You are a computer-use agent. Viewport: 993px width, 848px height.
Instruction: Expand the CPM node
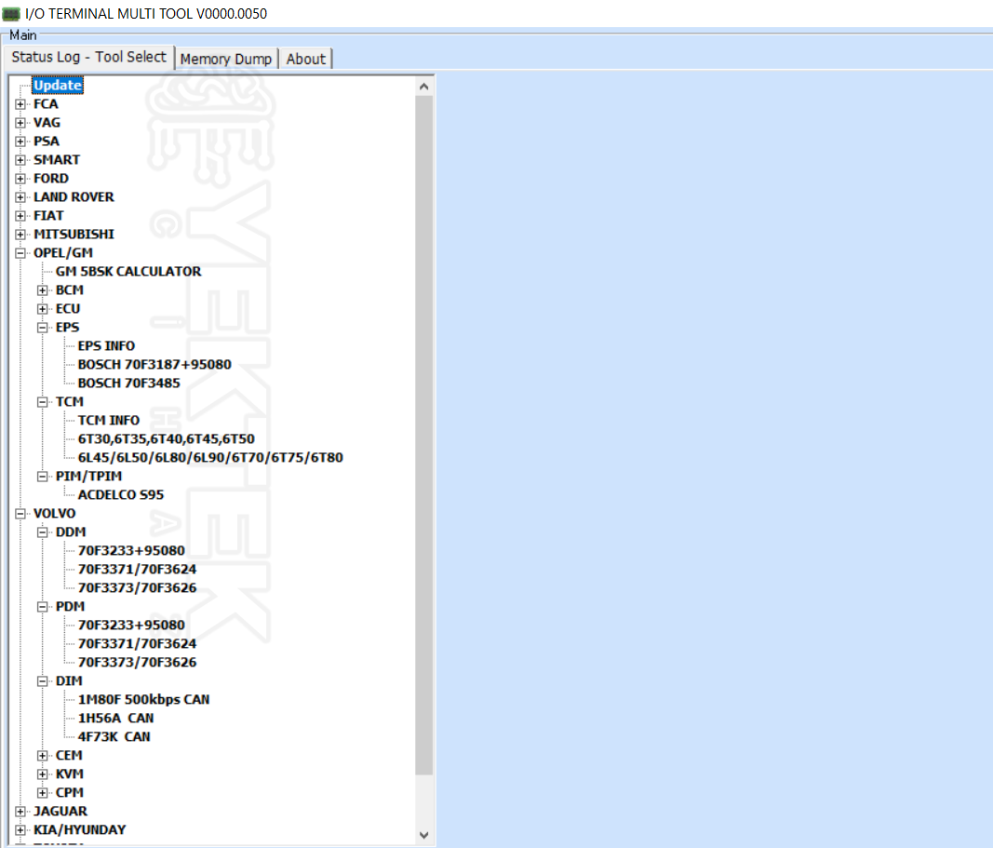(43, 793)
